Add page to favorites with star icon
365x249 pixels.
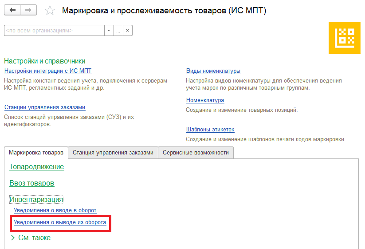pyautogui.click(x=50, y=11)
